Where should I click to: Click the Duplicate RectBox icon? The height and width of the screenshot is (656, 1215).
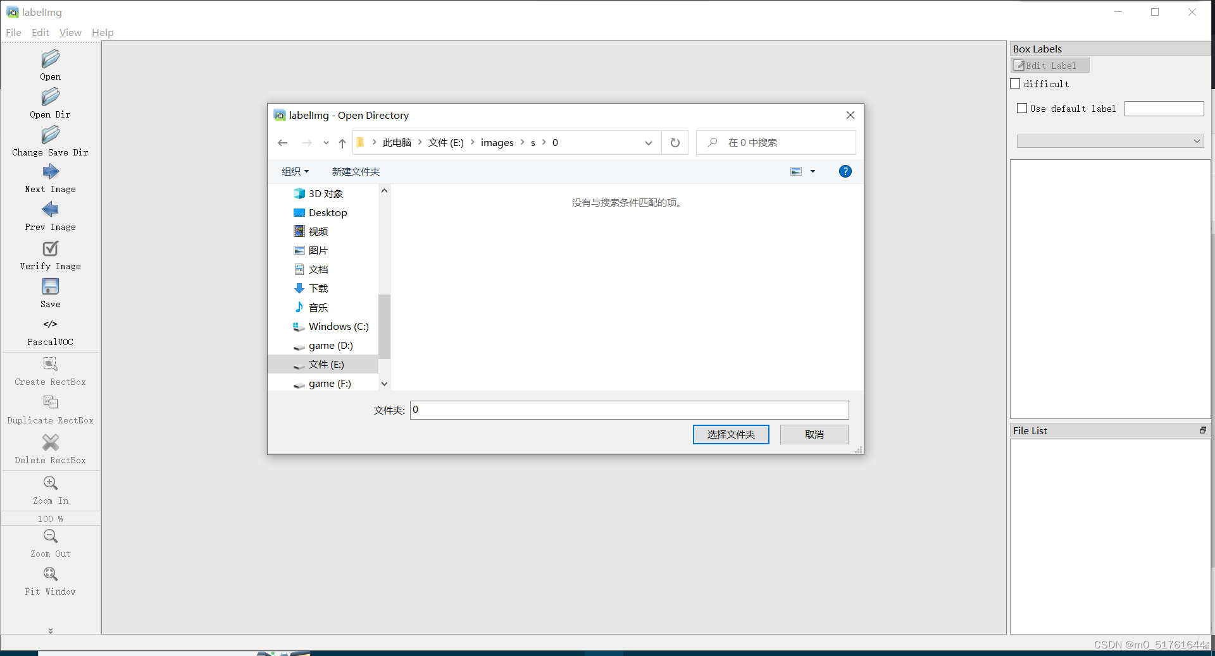[51, 403]
